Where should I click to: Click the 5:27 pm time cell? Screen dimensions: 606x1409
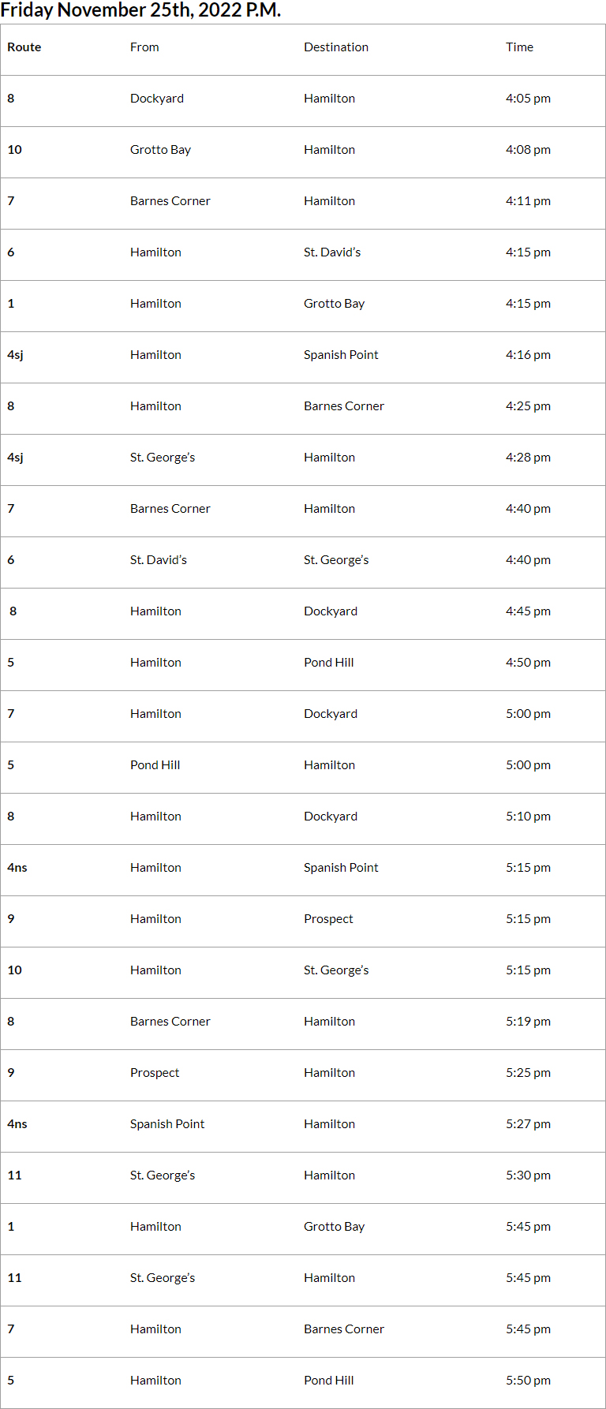point(529,1124)
